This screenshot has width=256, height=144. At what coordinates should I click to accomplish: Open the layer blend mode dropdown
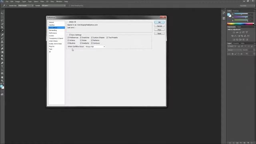[x=234, y=50]
